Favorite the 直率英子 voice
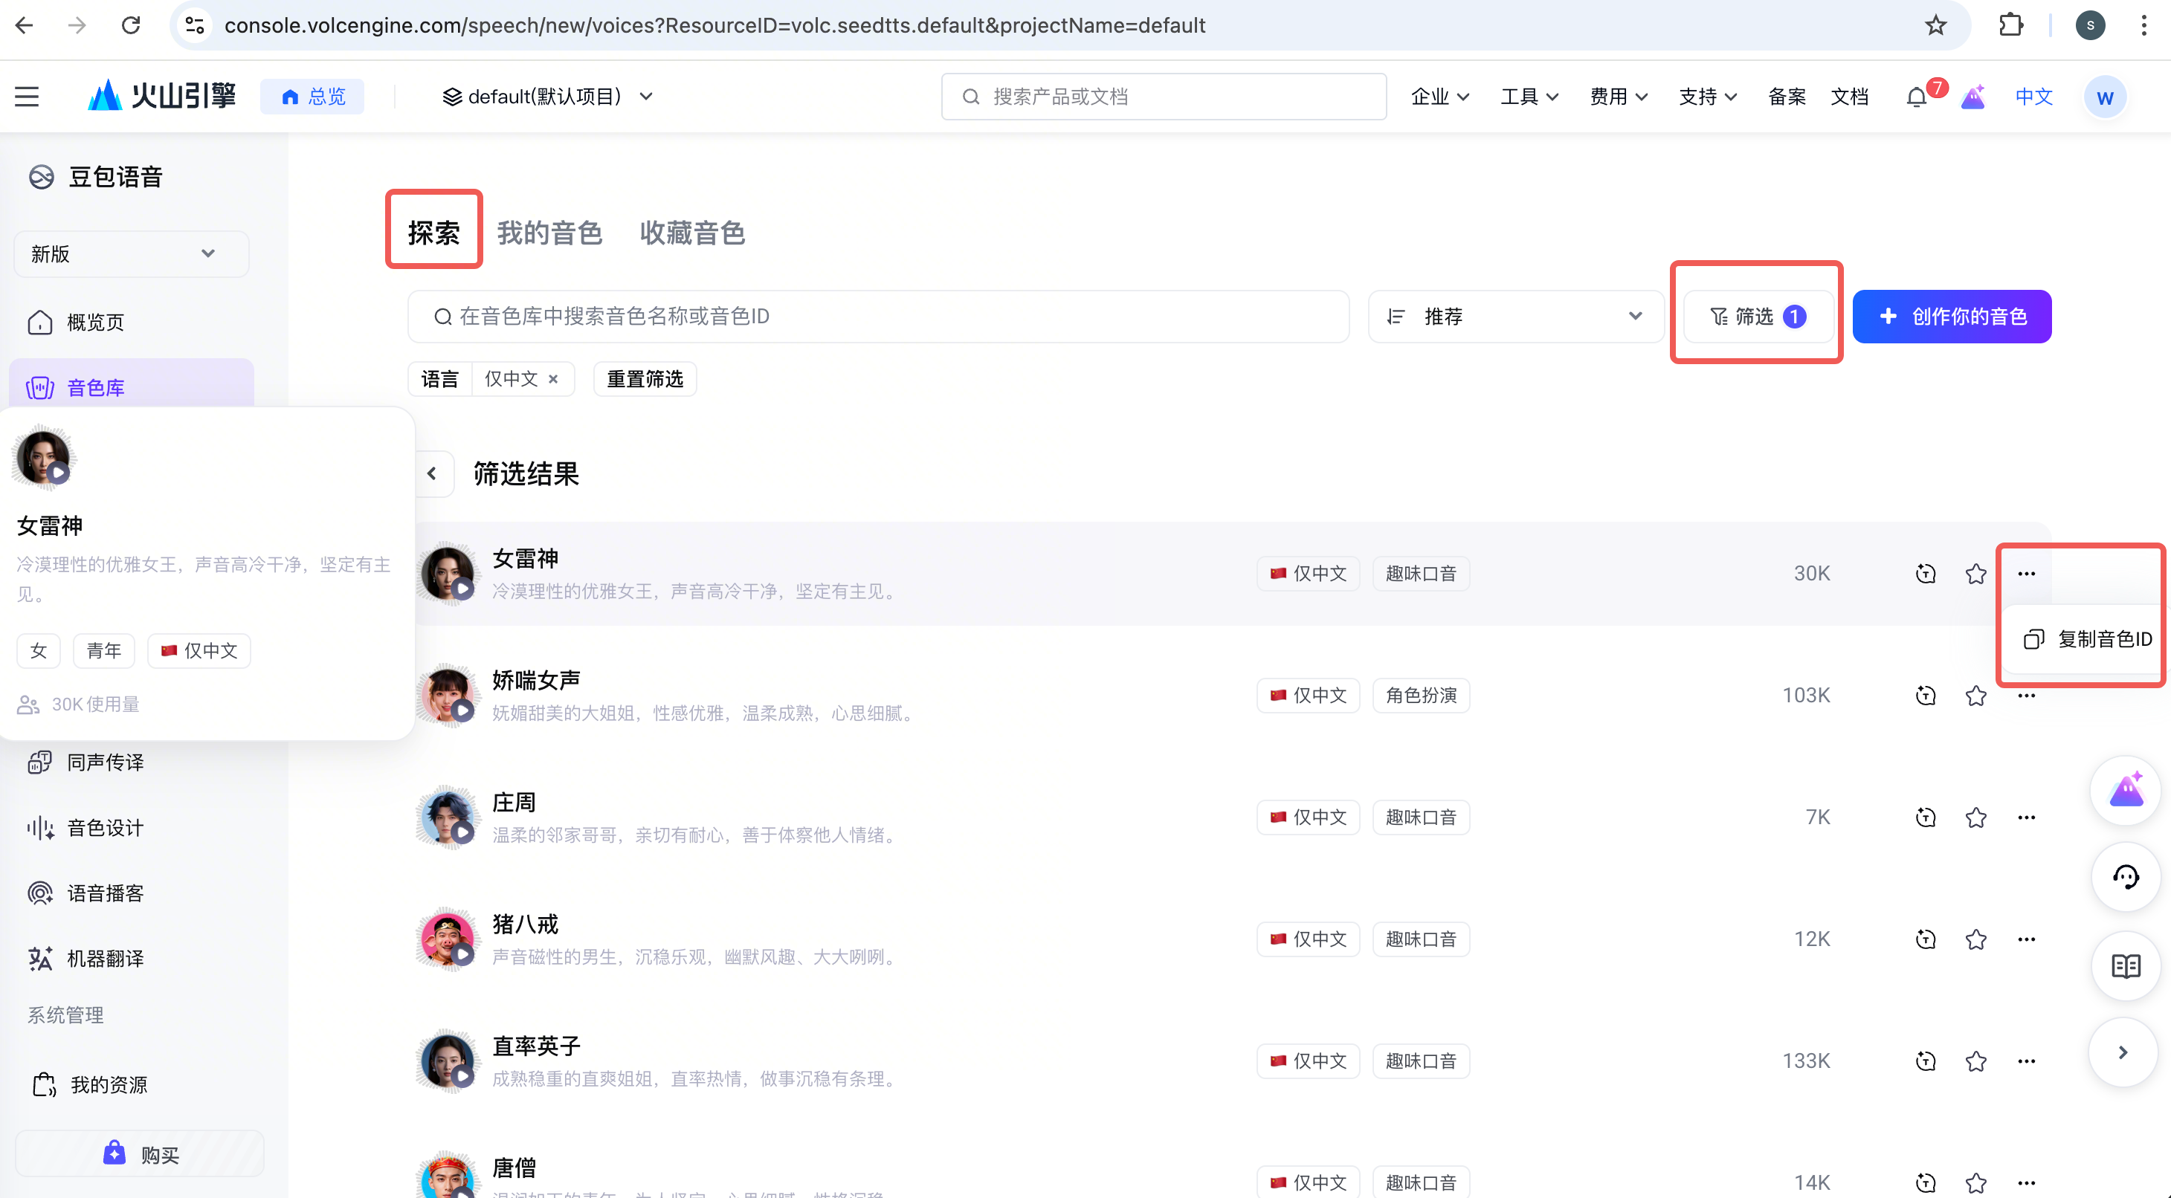Viewport: 2171px width, 1198px height. pos(1975,1061)
